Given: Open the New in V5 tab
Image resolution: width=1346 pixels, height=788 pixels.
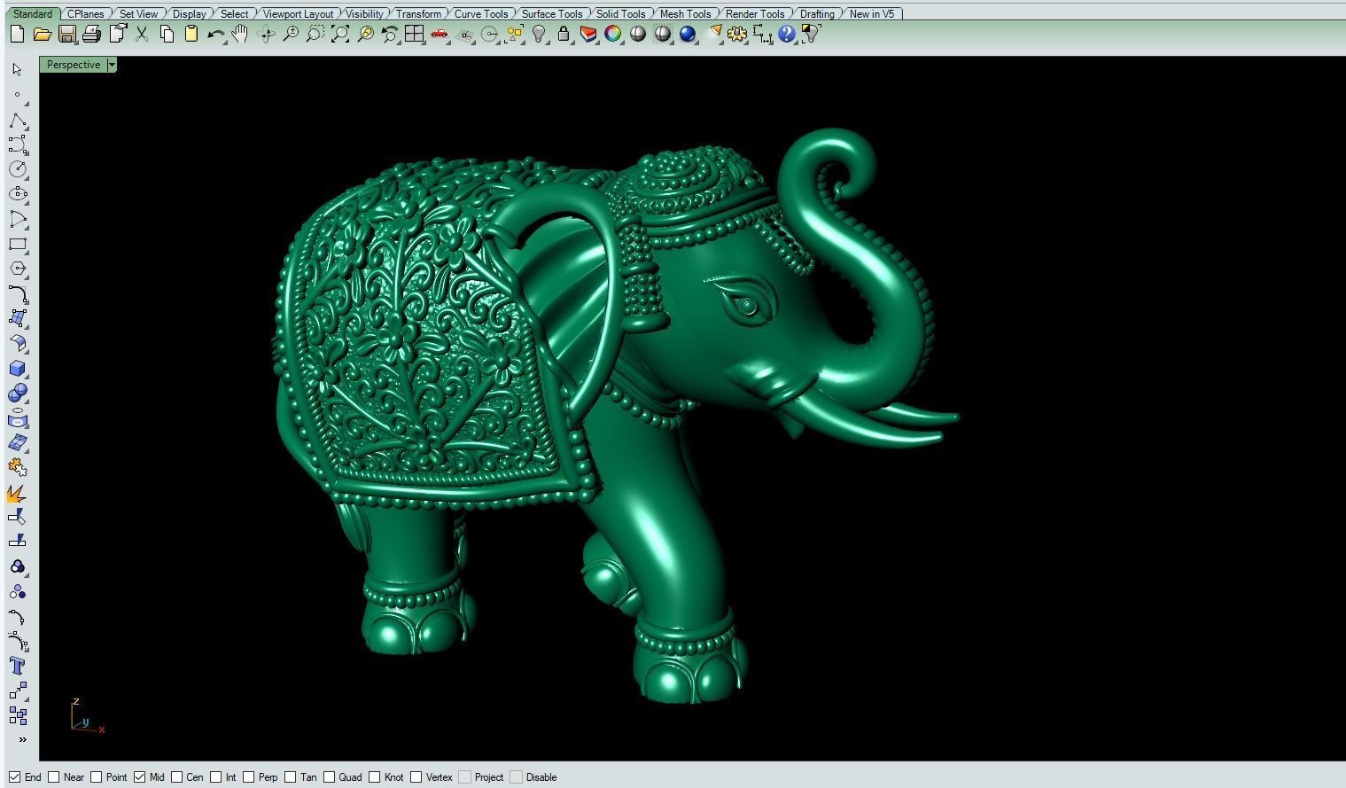Looking at the screenshot, I should pyautogui.click(x=872, y=14).
